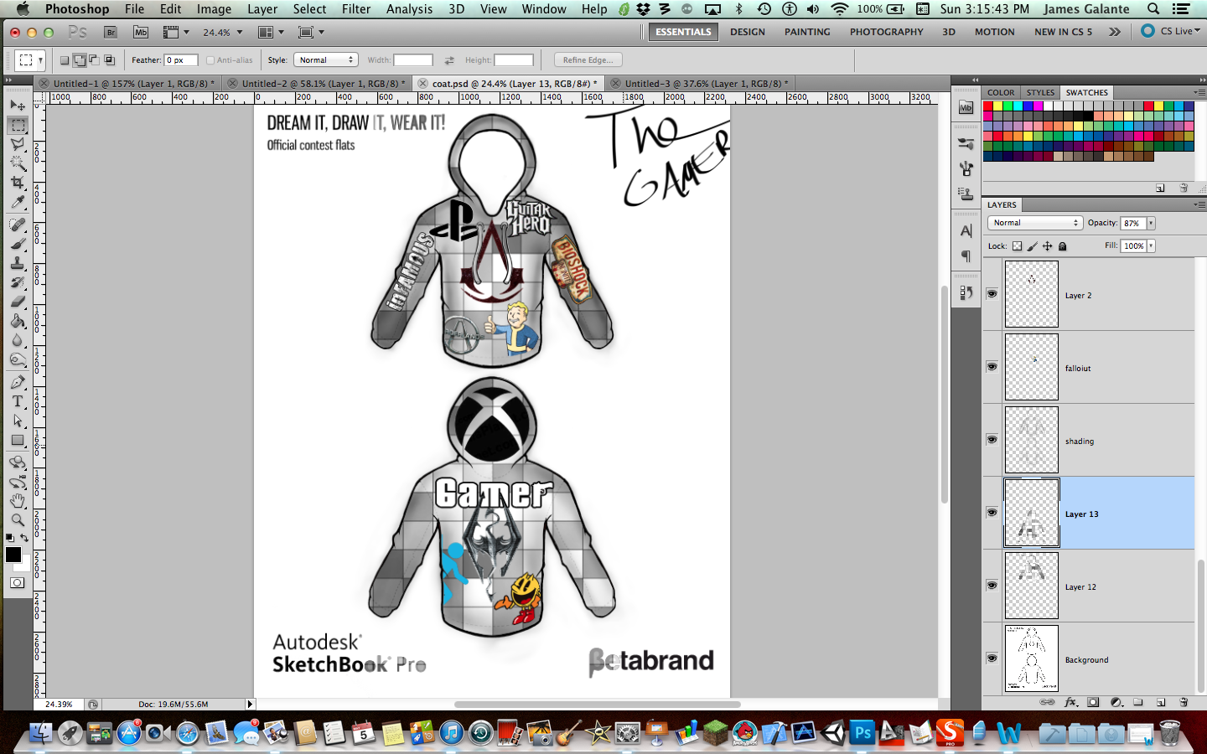The width and height of the screenshot is (1207, 754).
Task: Switch to Untitled-2 document tab
Action: coord(319,84)
